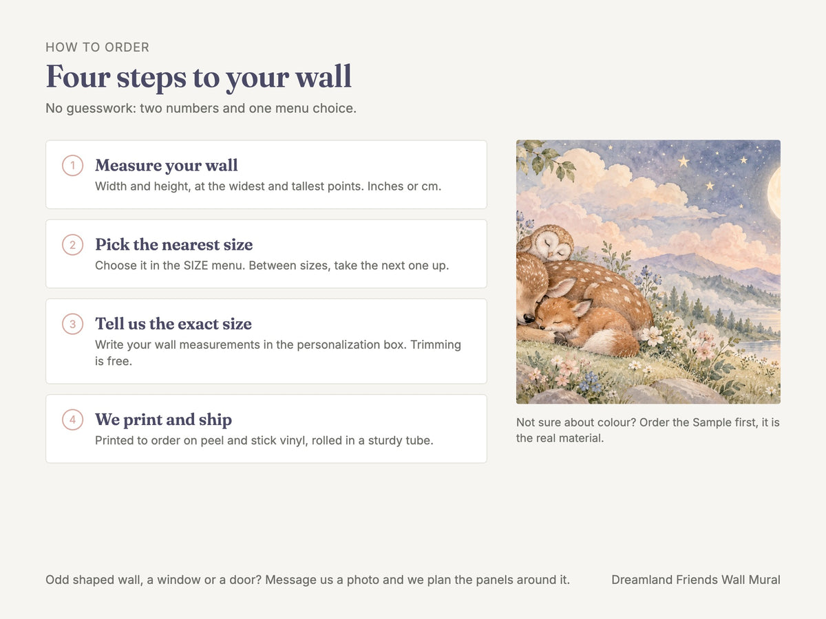Image resolution: width=826 pixels, height=619 pixels.
Task: Select the Pick the nearest size heading
Action: click(174, 244)
